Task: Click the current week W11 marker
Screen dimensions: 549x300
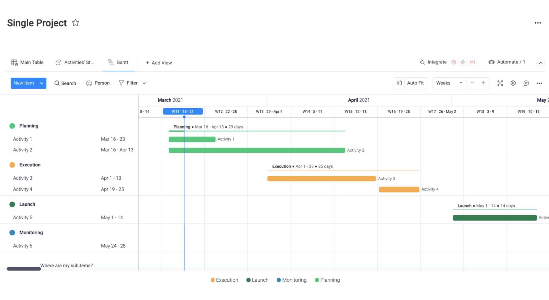Action: coord(182,111)
